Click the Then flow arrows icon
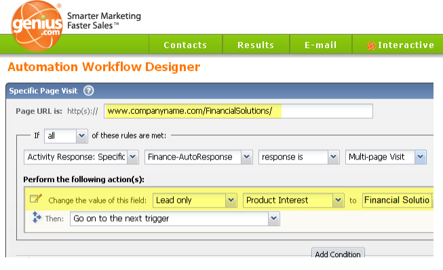This screenshot has width=443, height=270. (37, 217)
